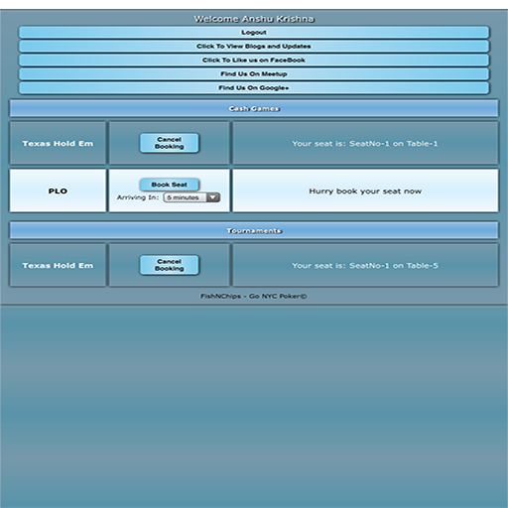
Task: Cancel the Cash Games Texas Hold Em booking
Action: (x=170, y=143)
